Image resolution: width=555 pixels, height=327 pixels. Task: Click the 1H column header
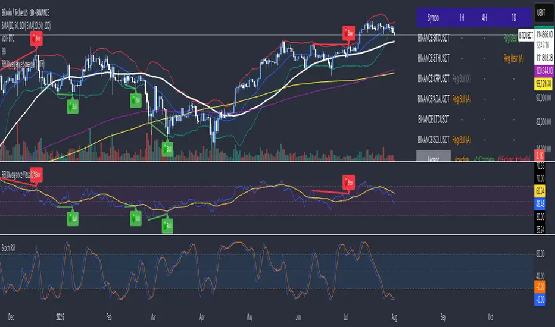point(462,18)
